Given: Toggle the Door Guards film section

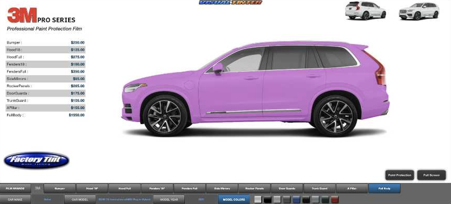Looking at the screenshot, I should click(287, 188).
